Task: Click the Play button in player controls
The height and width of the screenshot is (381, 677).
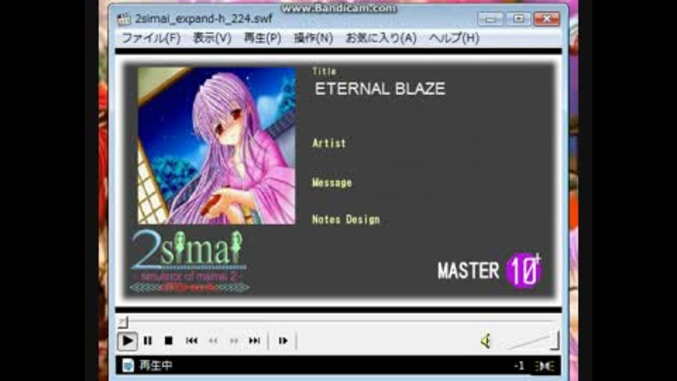Action: point(128,341)
